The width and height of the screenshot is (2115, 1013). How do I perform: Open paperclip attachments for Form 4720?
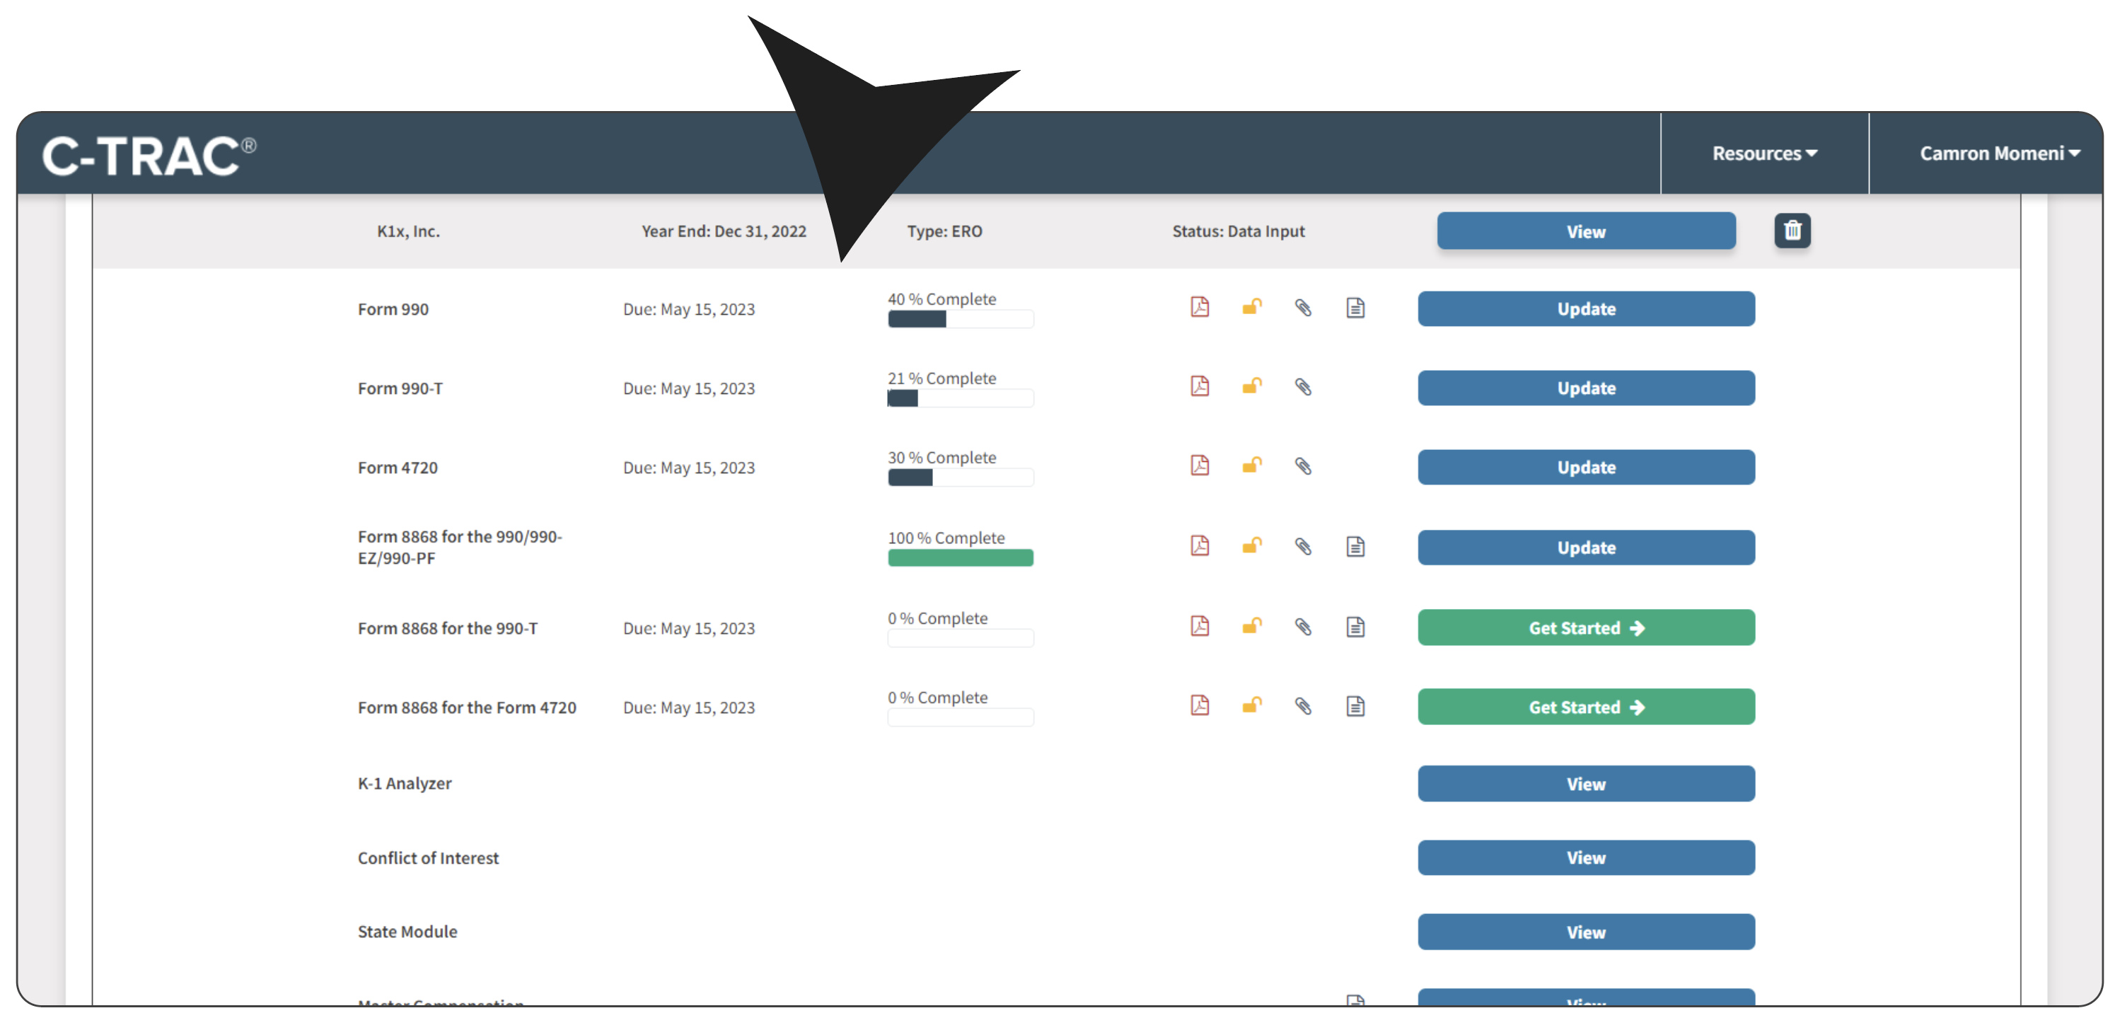[1303, 466]
